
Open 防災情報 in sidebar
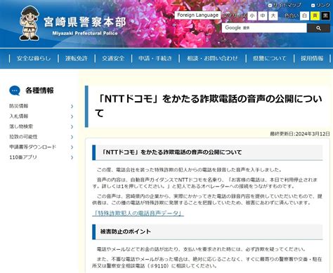click(x=19, y=106)
